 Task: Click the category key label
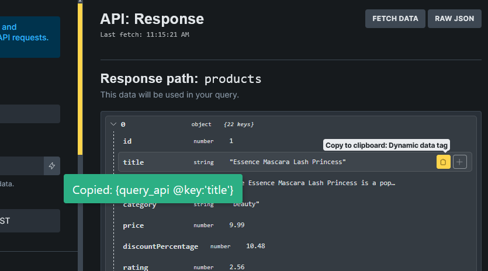click(x=140, y=205)
